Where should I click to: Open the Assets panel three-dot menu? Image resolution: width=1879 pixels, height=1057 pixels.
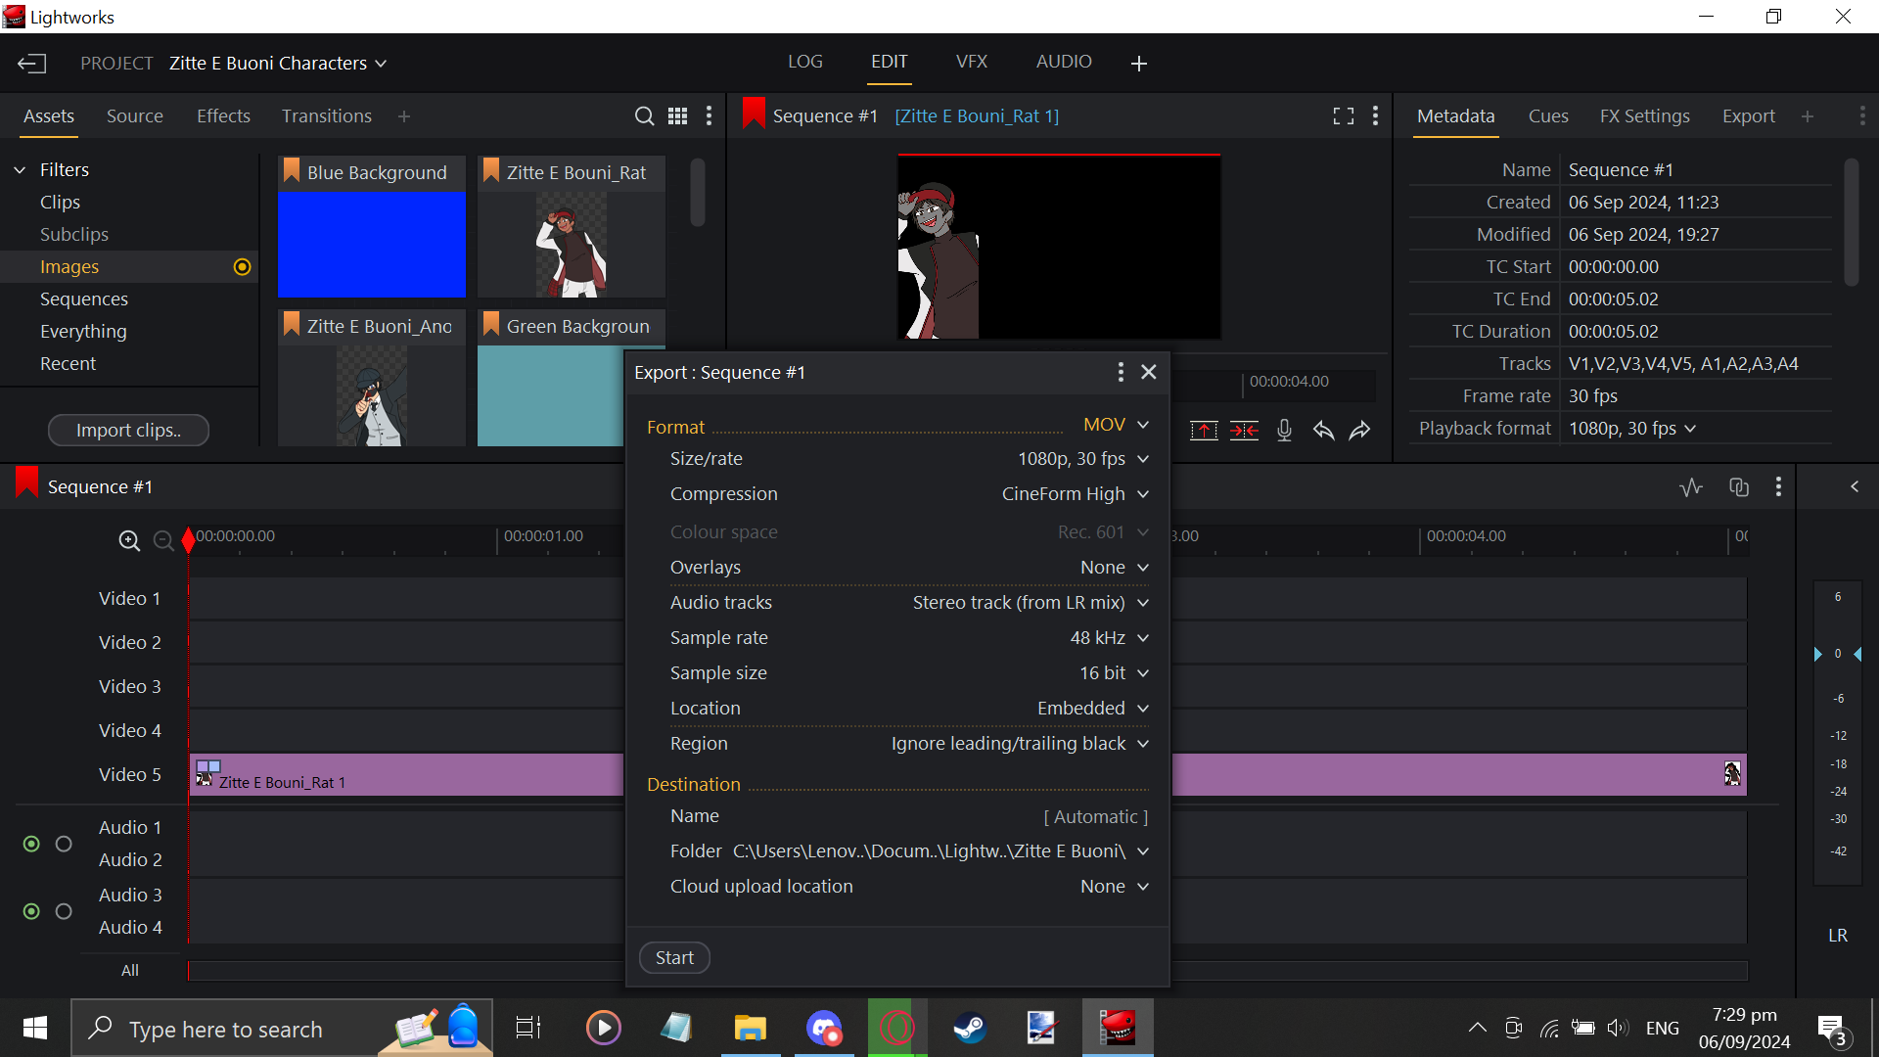click(x=709, y=116)
